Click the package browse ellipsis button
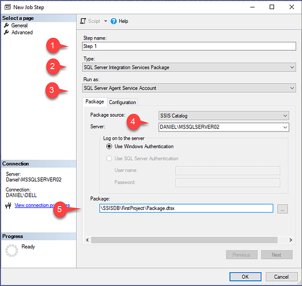Screen dimensions: 302x286 point(283,209)
